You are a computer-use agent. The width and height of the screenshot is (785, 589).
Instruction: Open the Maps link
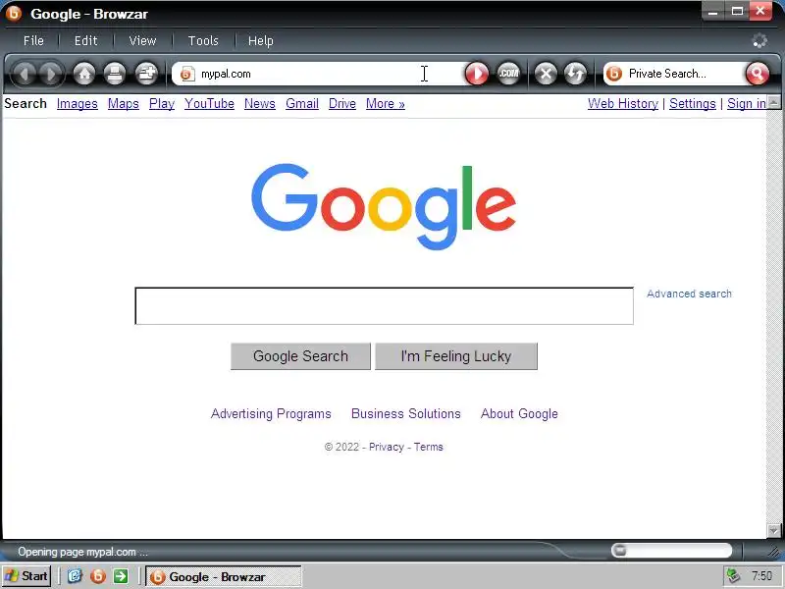[x=124, y=104]
